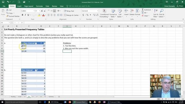Open the font size dropdown
The image size is (185, 104).
[x=40, y=11]
